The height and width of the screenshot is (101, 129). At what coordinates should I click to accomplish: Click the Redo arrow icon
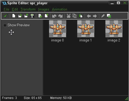(60, 16)
